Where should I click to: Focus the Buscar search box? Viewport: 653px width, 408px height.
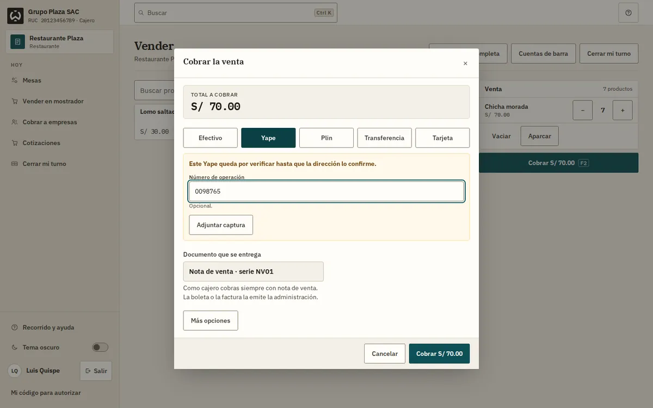[x=236, y=13]
